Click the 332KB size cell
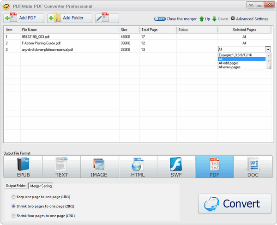 [x=126, y=49]
